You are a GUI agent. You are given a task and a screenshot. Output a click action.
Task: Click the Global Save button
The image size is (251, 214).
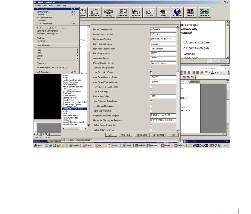[142, 135]
